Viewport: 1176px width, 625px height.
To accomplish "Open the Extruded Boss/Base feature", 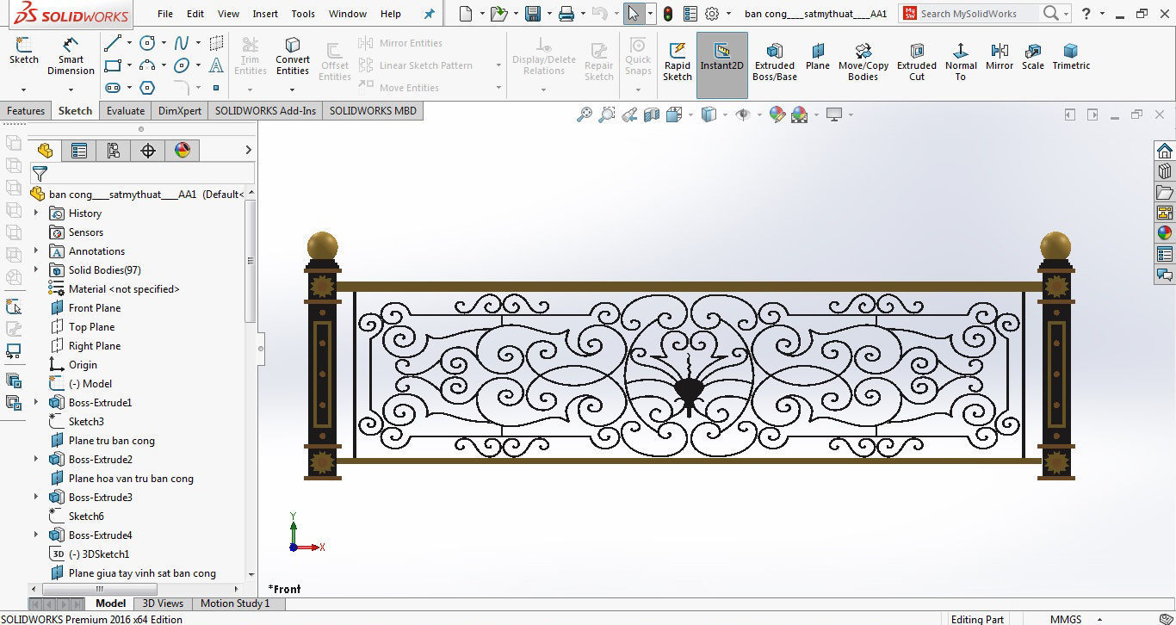I will point(775,60).
